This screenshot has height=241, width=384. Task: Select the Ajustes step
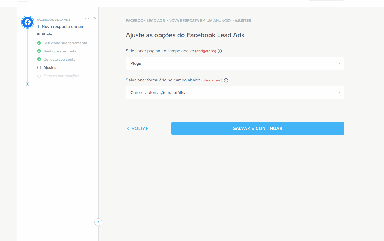coord(50,68)
